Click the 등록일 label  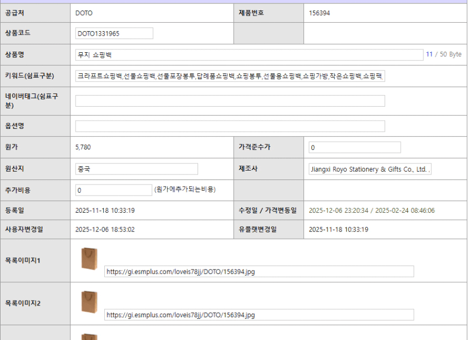[14, 210]
